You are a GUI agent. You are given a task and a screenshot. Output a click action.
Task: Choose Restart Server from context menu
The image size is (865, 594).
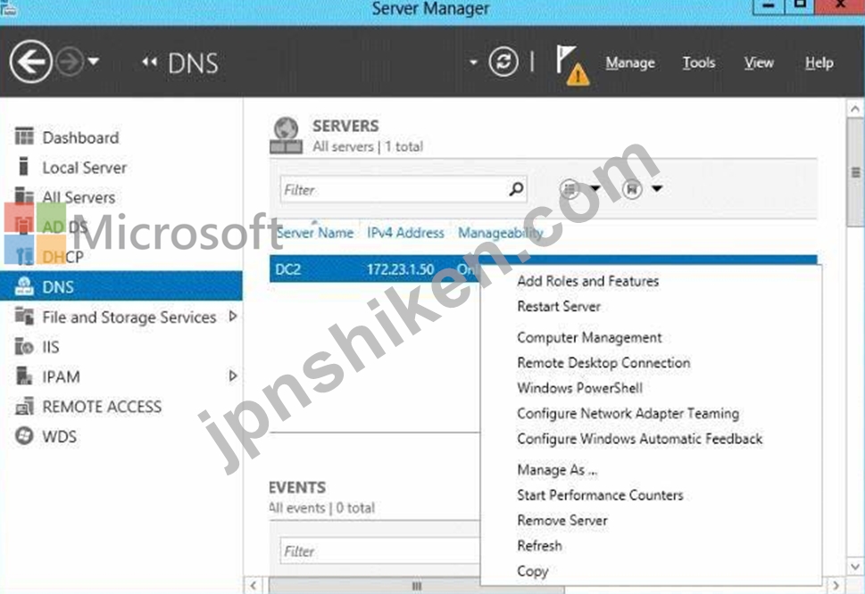[x=559, y=307]
